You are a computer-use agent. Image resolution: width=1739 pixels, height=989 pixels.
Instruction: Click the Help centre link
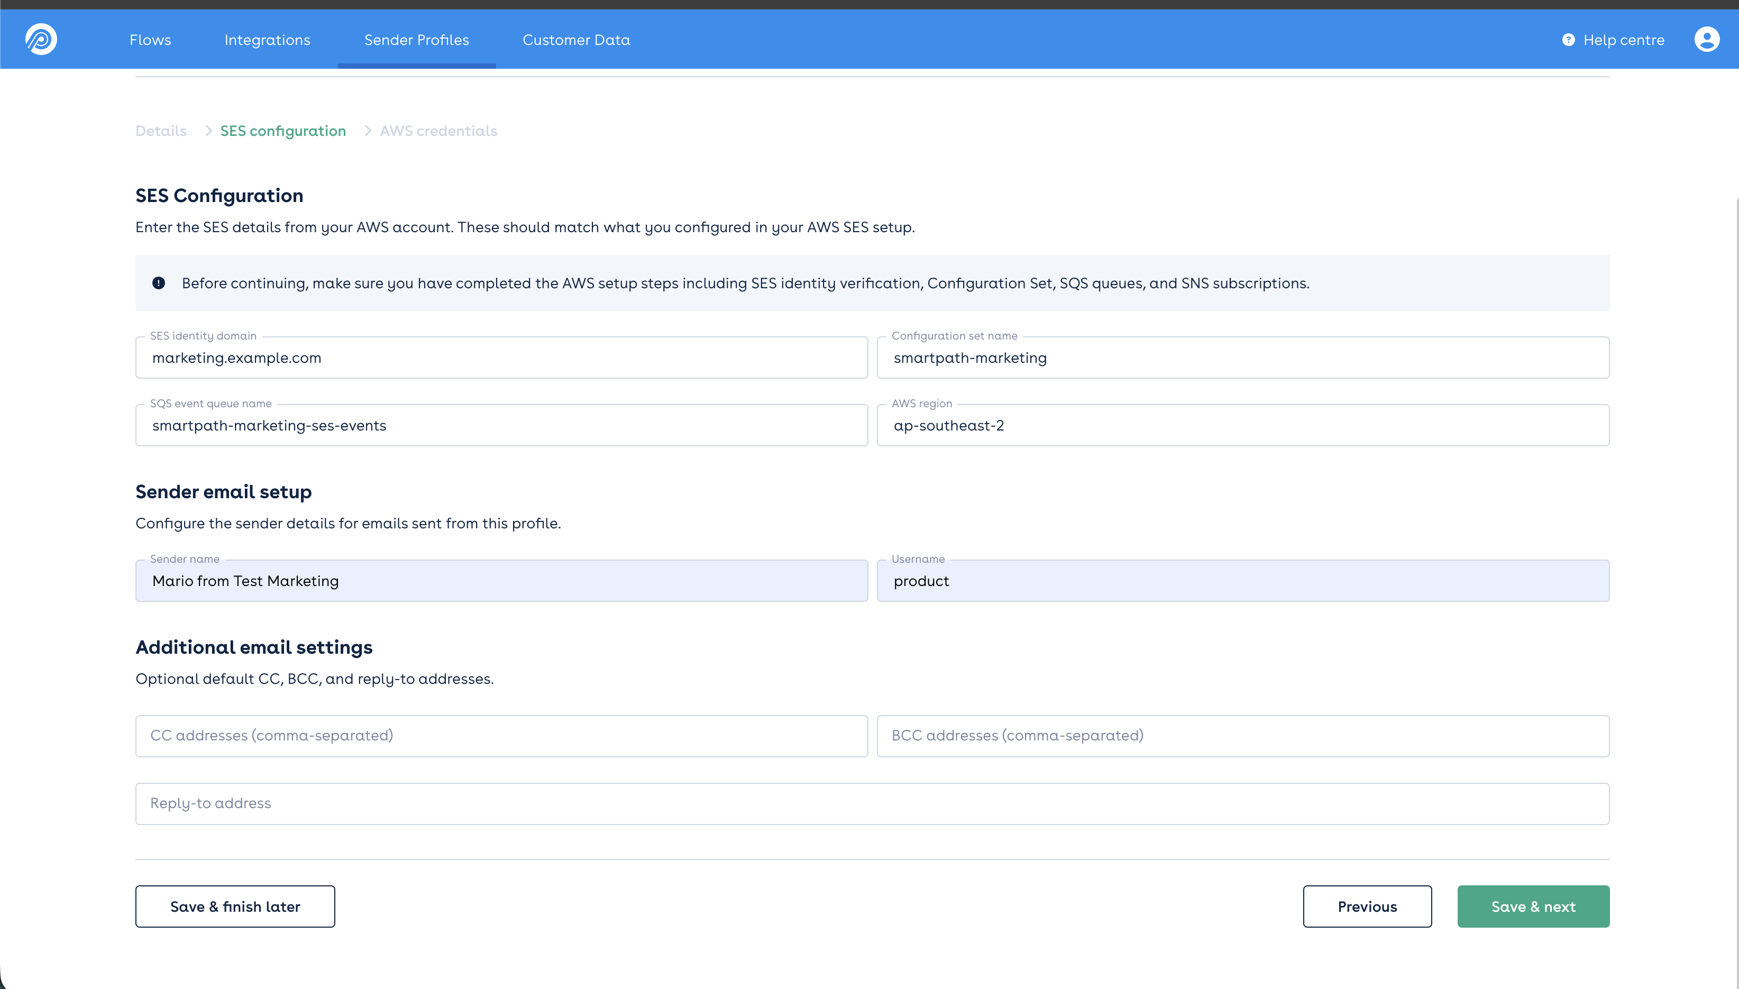[1623, 40]
